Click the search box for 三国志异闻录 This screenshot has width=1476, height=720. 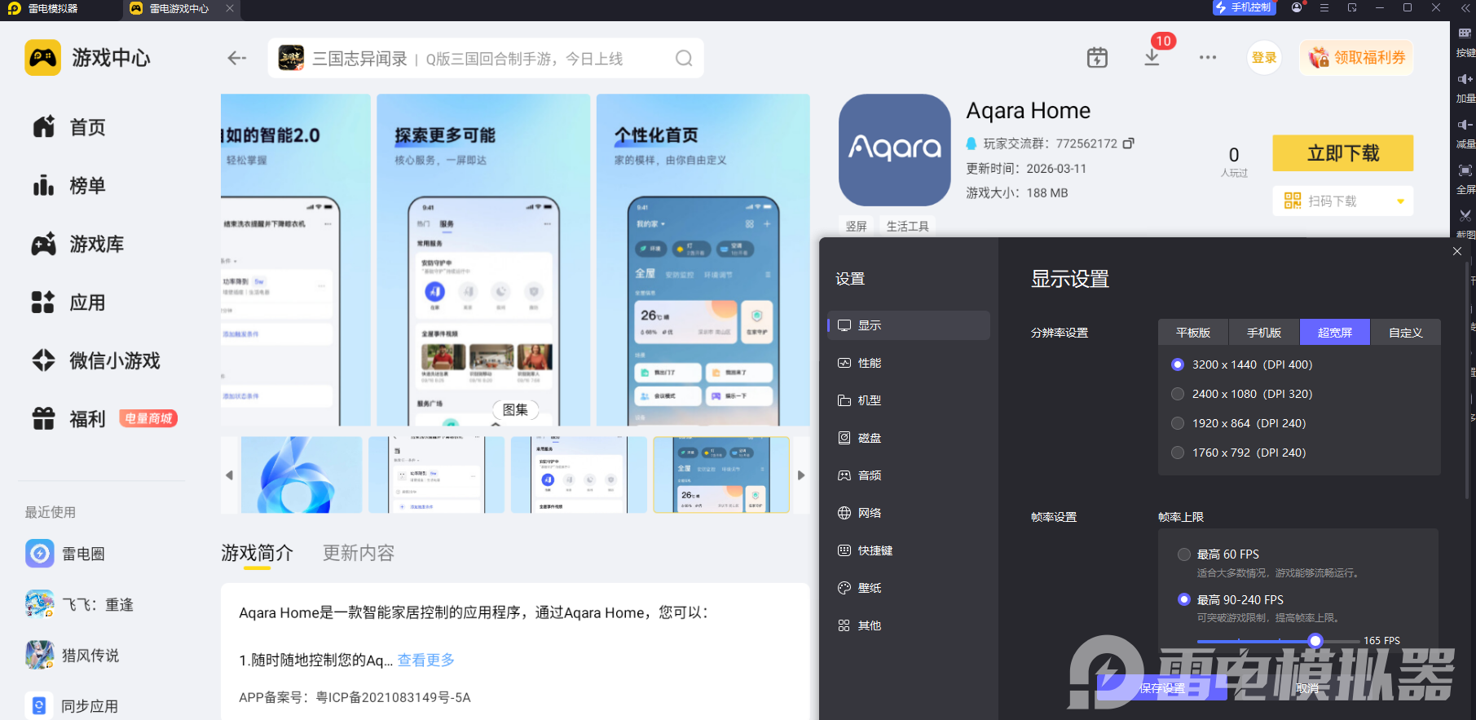pyautogui.click(x=486, y=59)
